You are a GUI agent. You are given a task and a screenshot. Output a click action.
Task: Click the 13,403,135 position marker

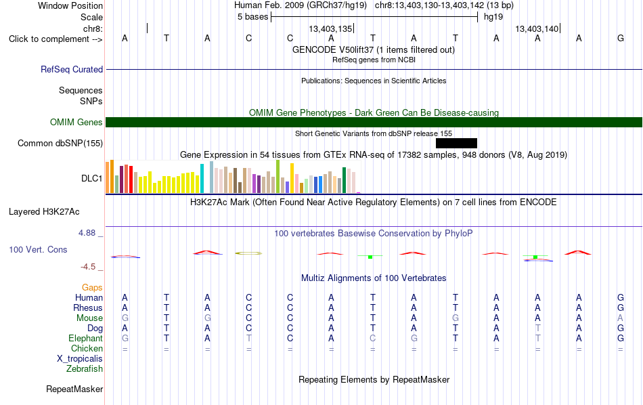tap(330, 28)
